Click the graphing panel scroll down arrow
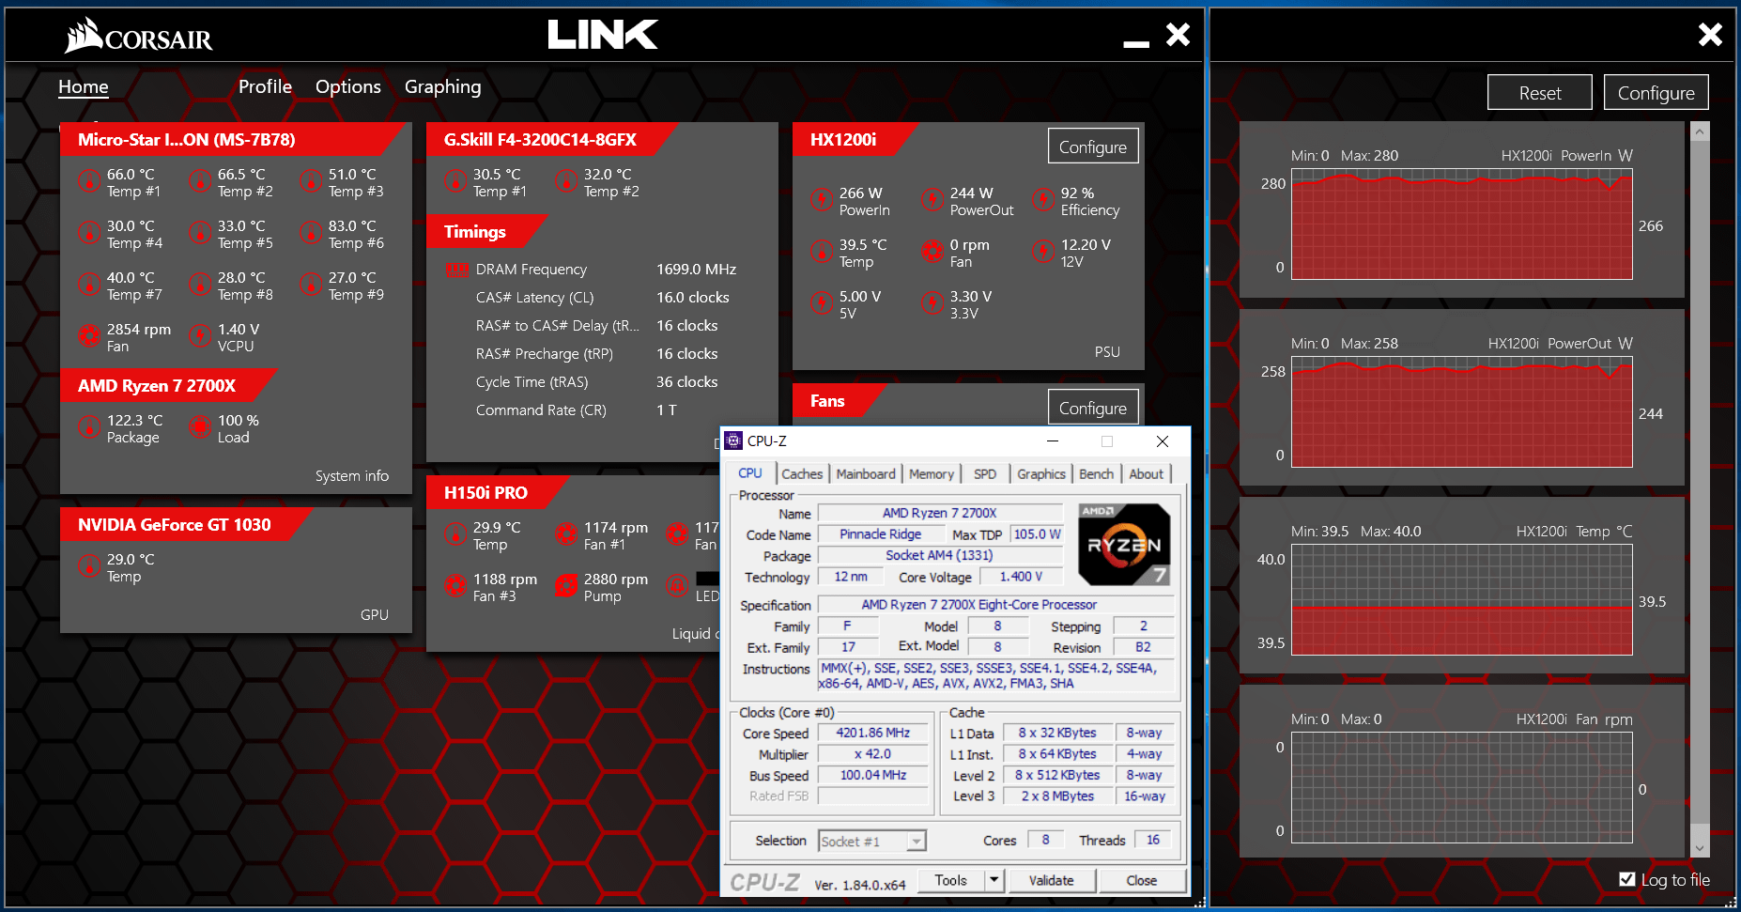The height and width of the screenshot is (912, 1741). [1700, 848]
